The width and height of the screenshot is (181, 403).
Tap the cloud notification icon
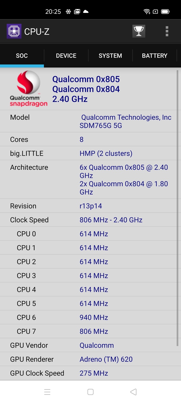(86, 12)
